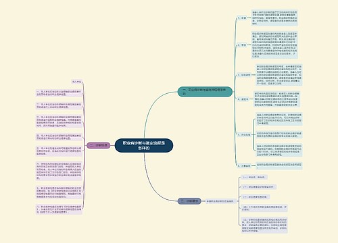
Task: Click the item (二) 职业健康监护档案复印件
Action: [258, 187]
